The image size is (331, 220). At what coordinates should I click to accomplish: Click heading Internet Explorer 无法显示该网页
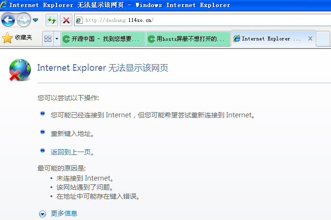point(103,68)
